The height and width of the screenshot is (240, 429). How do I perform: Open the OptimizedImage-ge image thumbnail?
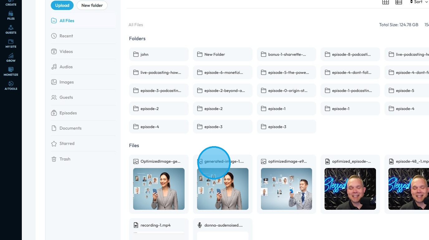[x=159, y=189]
